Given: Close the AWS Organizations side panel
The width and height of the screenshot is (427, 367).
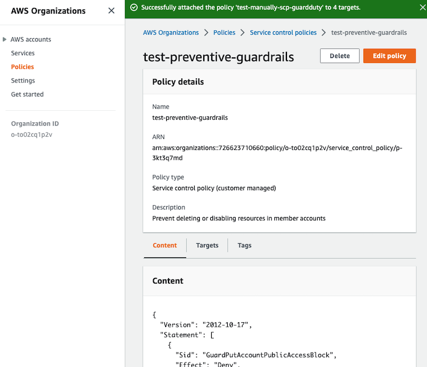Looking at the screenshot, I should [111, 11].
